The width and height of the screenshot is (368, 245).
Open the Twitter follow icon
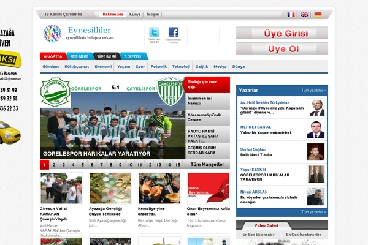pyautogui.click(x=154, y=32)
